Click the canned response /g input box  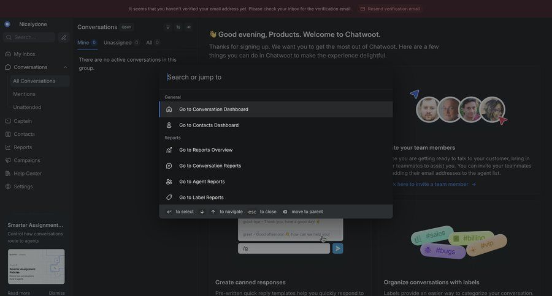pos(284,248)
